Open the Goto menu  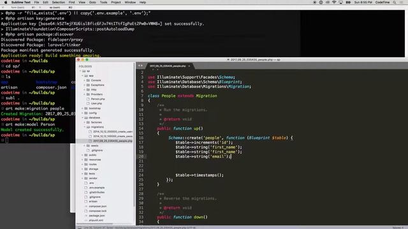92,3
